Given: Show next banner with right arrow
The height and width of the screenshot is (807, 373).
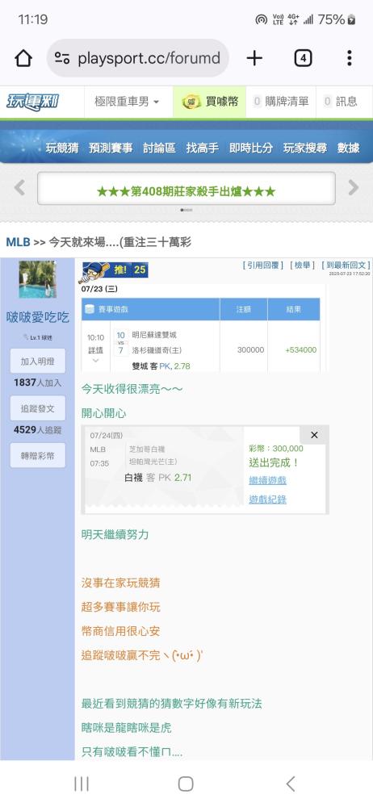Looking at the screenshot, I should (x=354, y=188).
